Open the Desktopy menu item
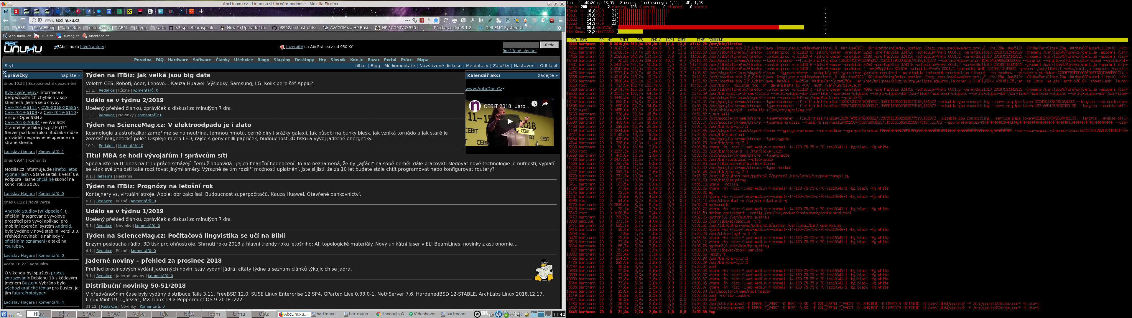Image resolution: width=1132 pixels, height=318 pixels. coord(304,60)
